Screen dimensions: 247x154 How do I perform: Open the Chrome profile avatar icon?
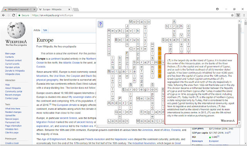pyautogui.click(x=217, y=9)
